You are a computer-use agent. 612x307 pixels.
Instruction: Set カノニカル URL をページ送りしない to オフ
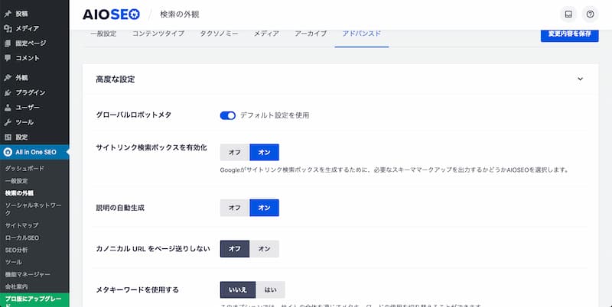235,249
